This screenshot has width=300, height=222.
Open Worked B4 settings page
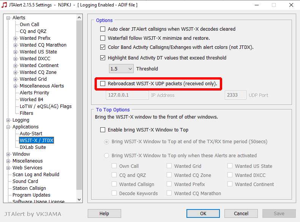(32, 100)
